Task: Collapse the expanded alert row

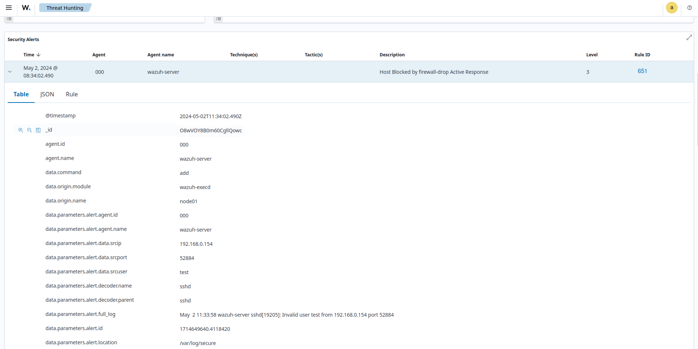Action: click(x=10, y=72)
